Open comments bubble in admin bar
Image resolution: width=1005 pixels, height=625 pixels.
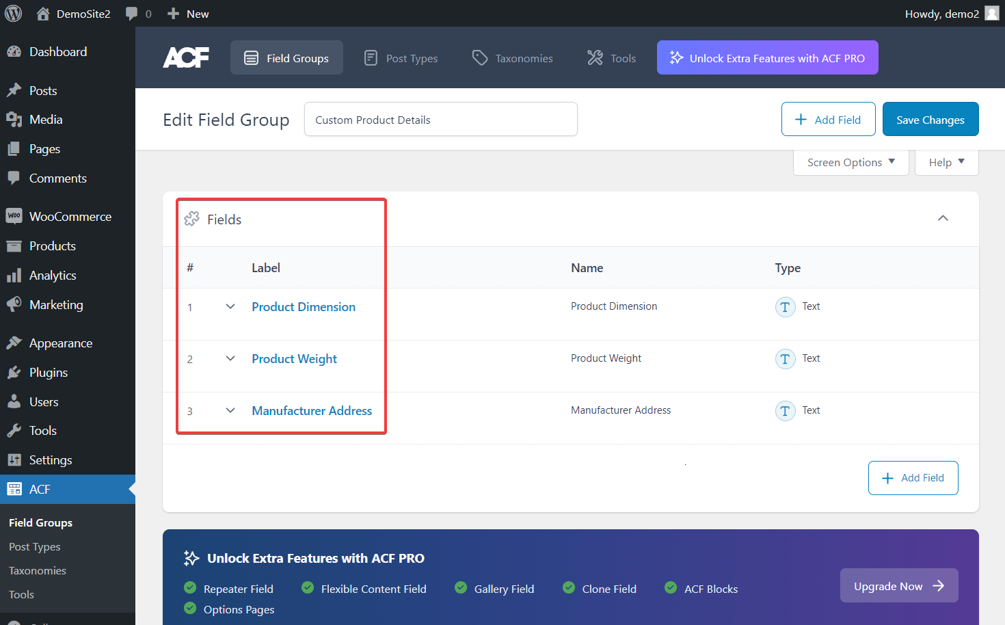(x=132, y=14)
